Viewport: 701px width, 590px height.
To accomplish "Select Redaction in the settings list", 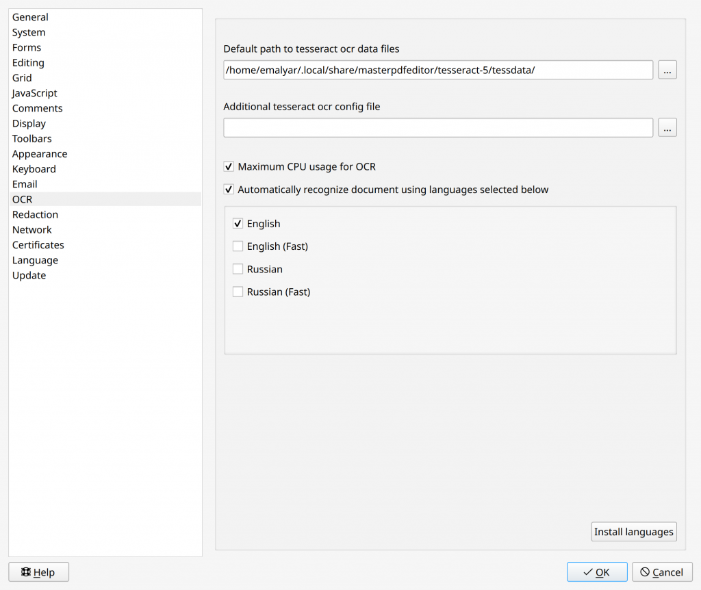I will [35, 214].
